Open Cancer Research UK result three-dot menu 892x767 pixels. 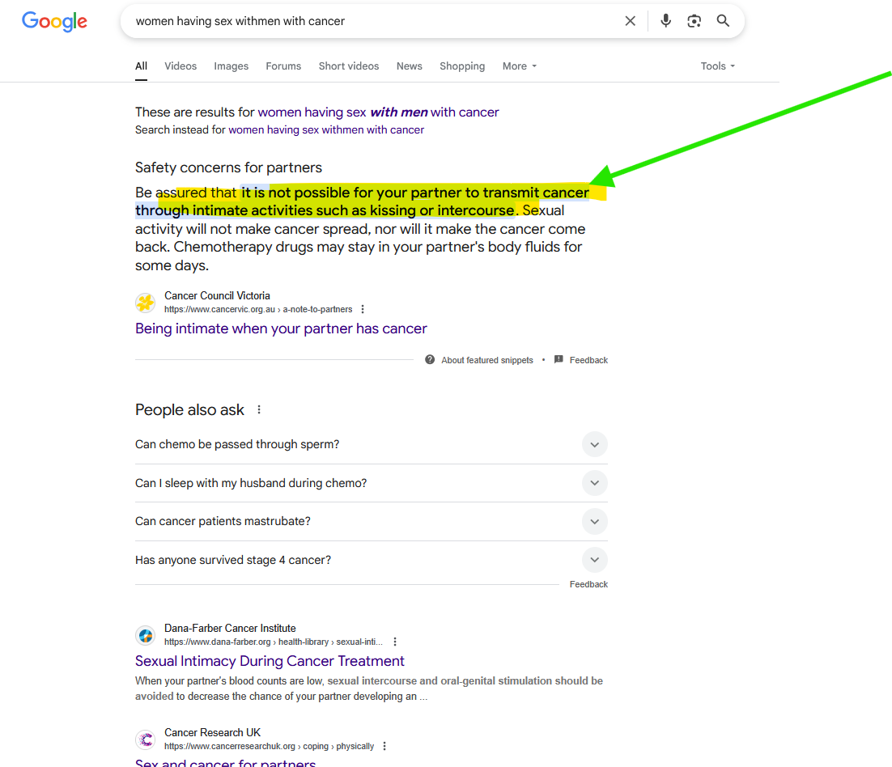point(384,746)
